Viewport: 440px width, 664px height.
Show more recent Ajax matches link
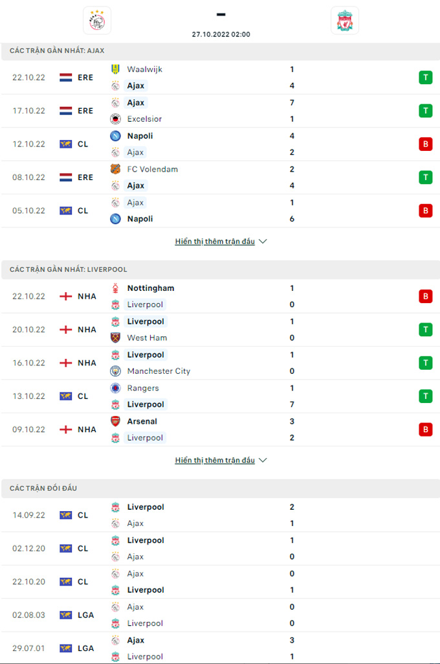click(x=215, y=242)
